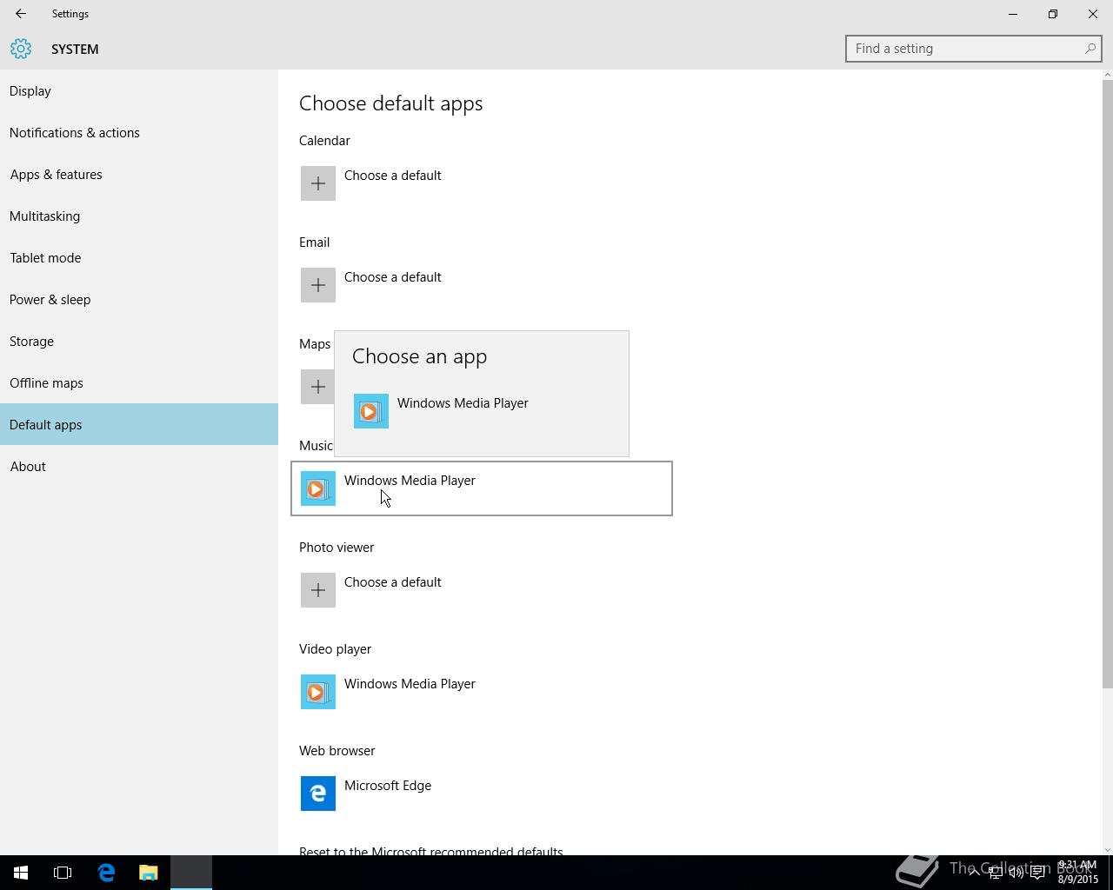Click the Settings taskbar button
This screenshot has height=890, width=1113.
(x=191, y=873)
